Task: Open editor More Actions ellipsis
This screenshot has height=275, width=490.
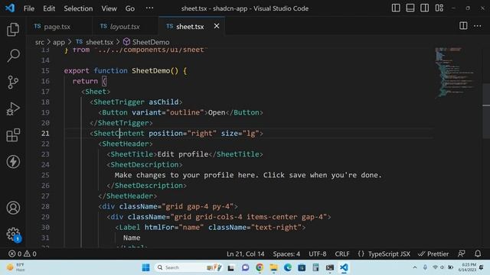Action: [x=477, y=26]
